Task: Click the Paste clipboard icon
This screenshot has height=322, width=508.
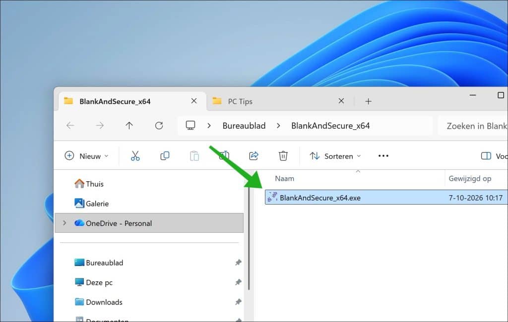Action: point(194,156)
